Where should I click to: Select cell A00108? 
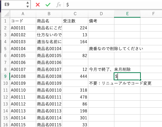(x=23, y=76)
